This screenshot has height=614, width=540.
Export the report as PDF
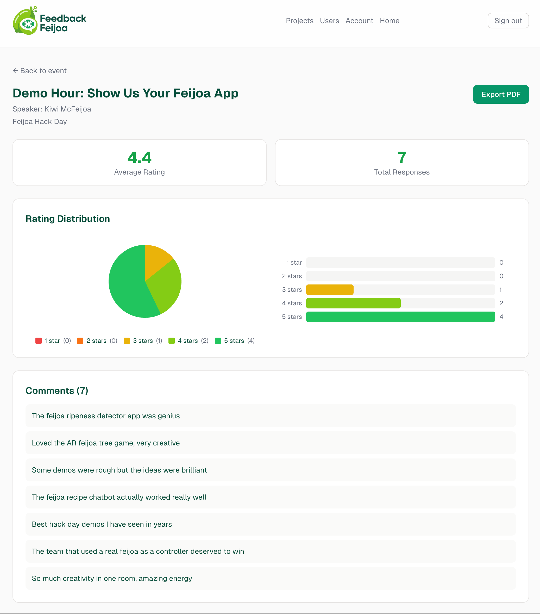point(501,94)
